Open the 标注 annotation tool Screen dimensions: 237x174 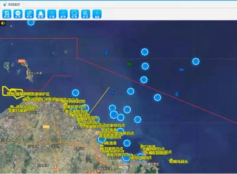tap(86, 14)
